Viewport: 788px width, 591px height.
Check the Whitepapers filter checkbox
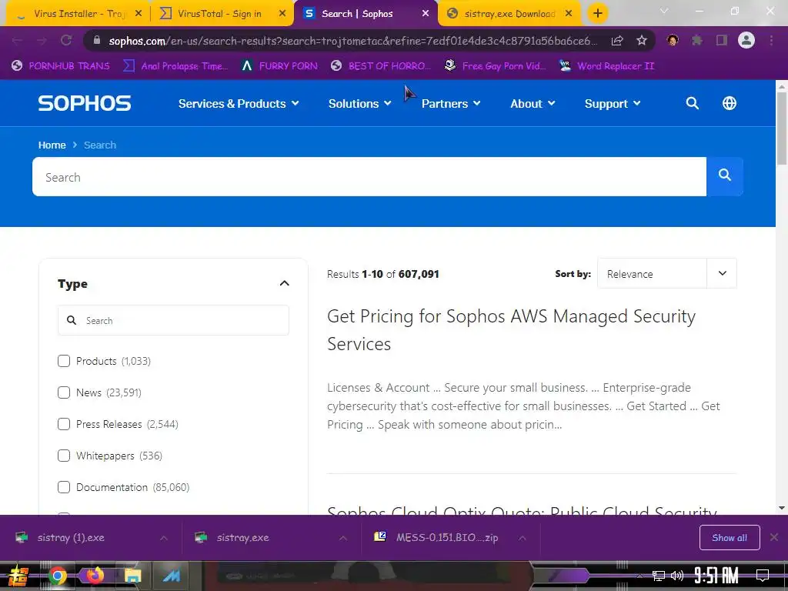[x=64, y=456]
